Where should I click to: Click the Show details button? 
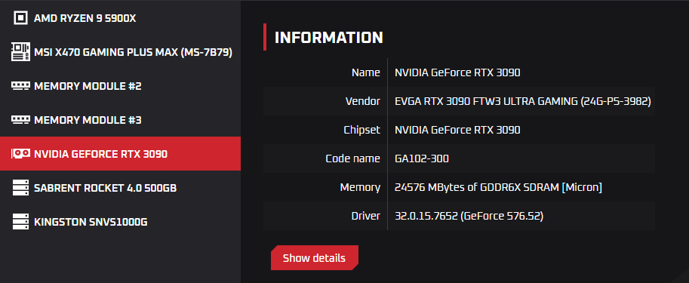click(x=314, y=257)
